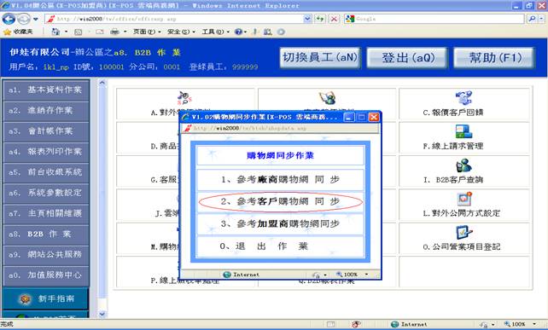Click the IE back navigation arrow
Image resolution: width=548 pixels, height=330 pixels.
point(9,19)
